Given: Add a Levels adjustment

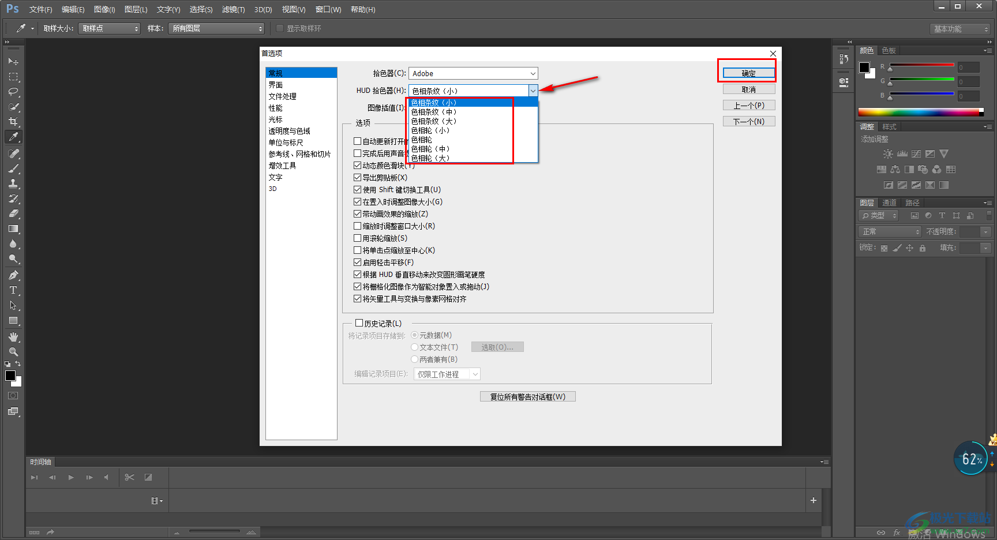Looking at the screenshot, I should pyautogui.click(x=902, y=154).
